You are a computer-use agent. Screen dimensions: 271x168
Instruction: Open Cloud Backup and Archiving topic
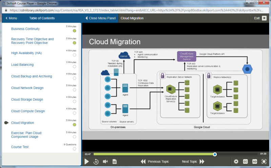point(32,76)
